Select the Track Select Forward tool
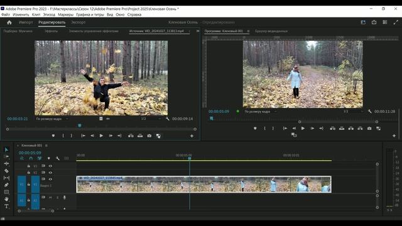This screenshot has width=402, height=226. 6,156
